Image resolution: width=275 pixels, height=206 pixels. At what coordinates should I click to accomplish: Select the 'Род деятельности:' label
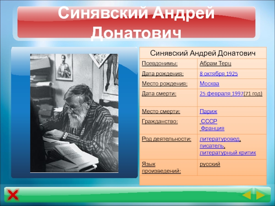pos(166,139)
